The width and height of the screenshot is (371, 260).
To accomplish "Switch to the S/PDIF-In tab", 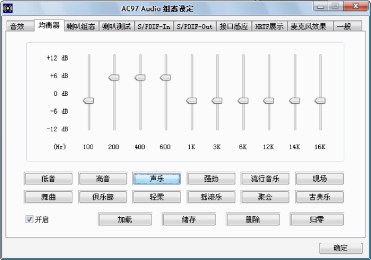I will [154, 26].
